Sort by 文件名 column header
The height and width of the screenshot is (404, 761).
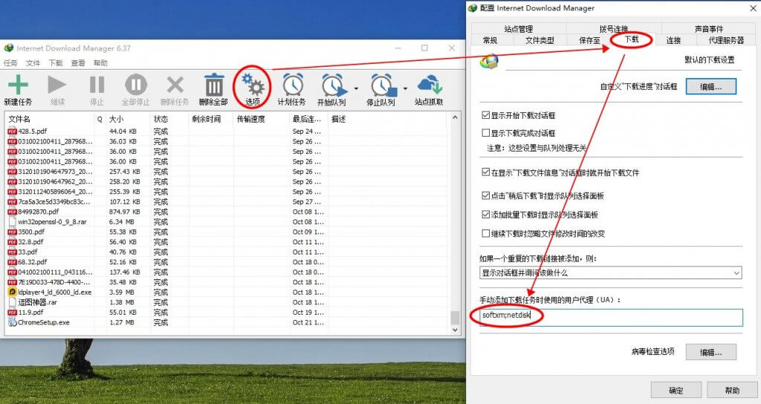point(50,119)
